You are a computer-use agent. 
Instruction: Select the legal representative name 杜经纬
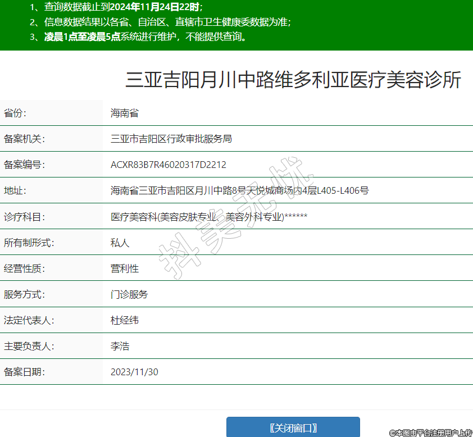[x=125, y=320]
